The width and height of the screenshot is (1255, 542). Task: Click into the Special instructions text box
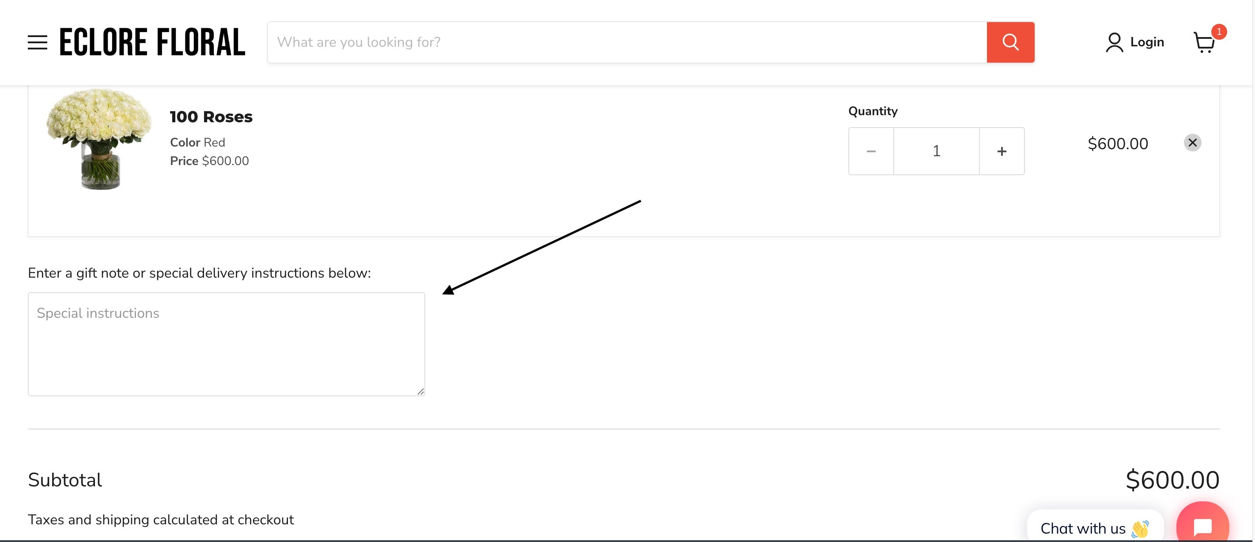coord(226,344)
